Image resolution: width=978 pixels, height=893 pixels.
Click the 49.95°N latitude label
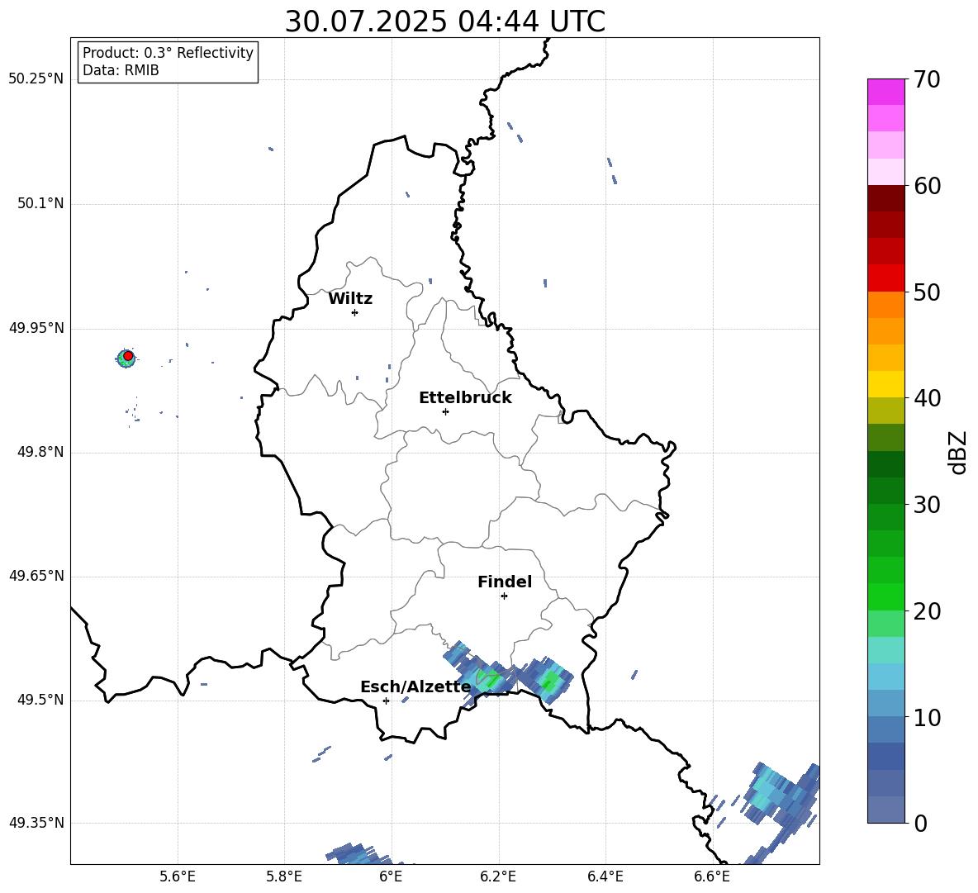[x=36, y=328]
